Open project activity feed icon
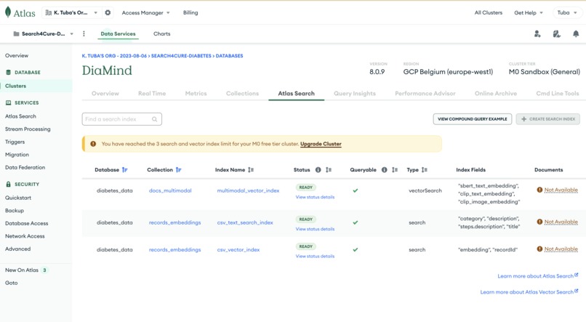Viewport: 586px width, 322px height. pyautogui.click(x=556, y=34)
